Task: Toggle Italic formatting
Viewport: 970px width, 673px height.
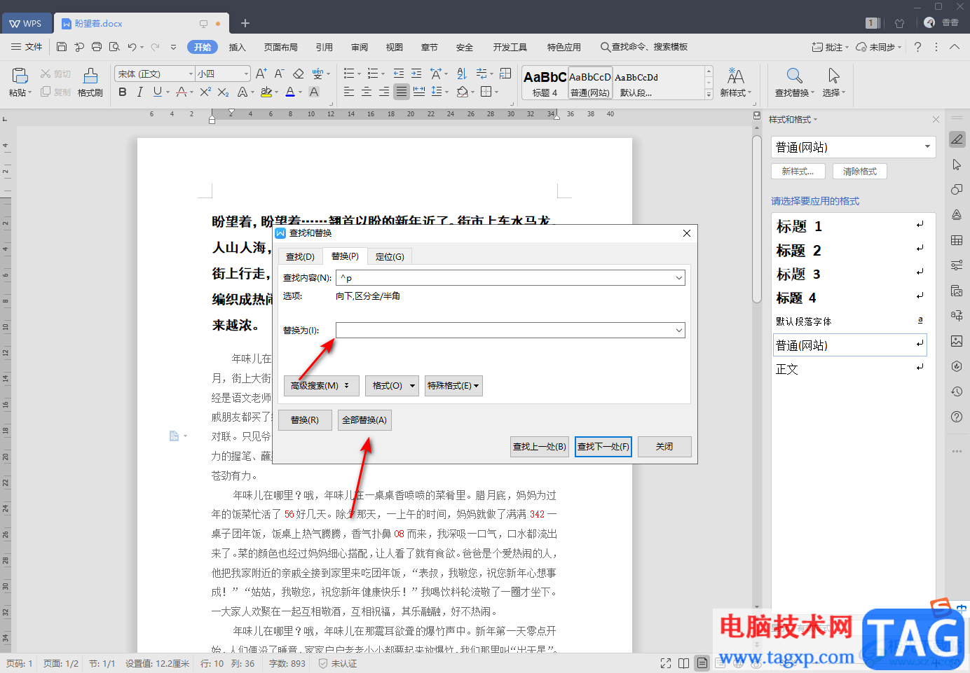Action: click(x=140, y=92)
